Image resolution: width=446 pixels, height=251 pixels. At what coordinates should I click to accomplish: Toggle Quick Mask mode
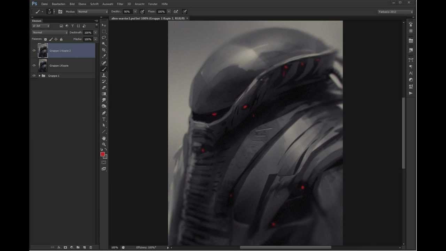click(104, 162)
